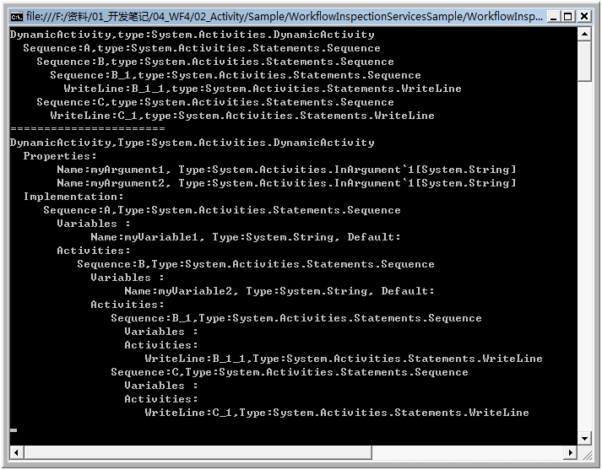Click the blinking console cursor
Image resolution: width=602 pixels, height=470 pixels.
(x=14, y=430)
